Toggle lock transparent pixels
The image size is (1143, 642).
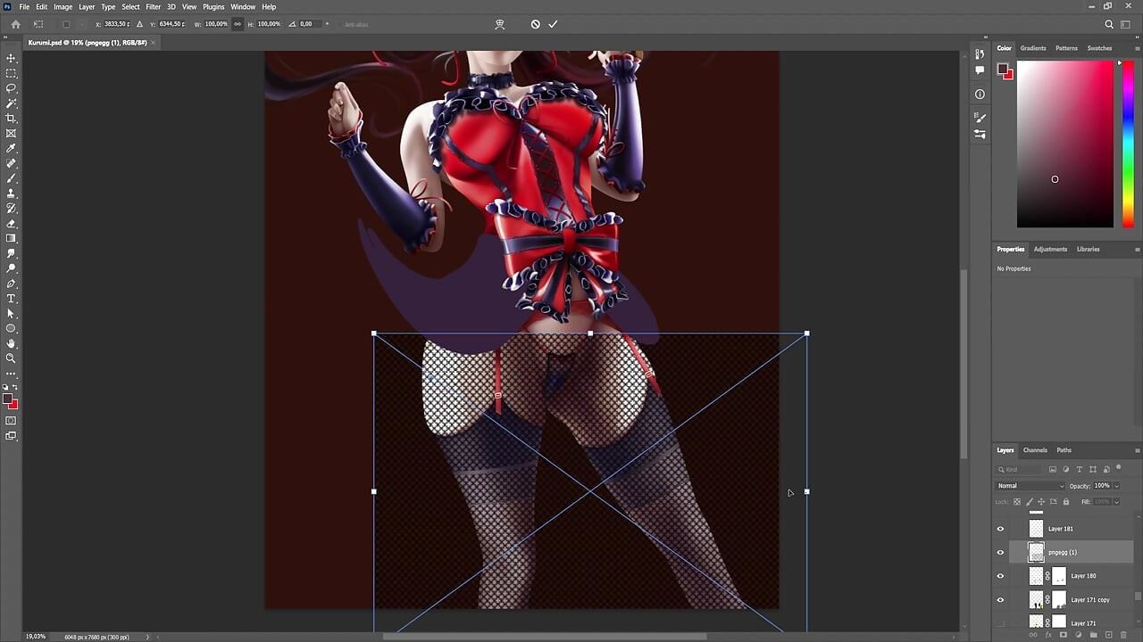point(1017,502)
